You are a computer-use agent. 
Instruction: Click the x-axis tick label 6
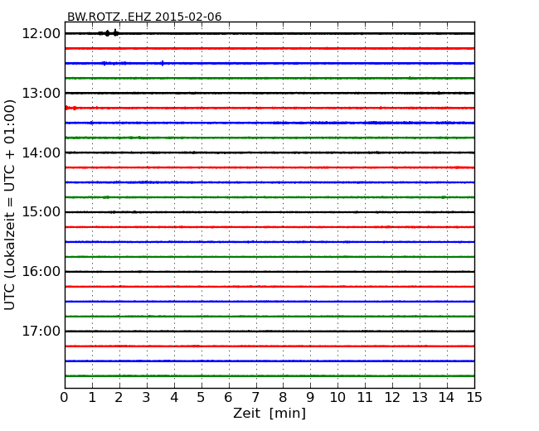click(x=229, y=398)
